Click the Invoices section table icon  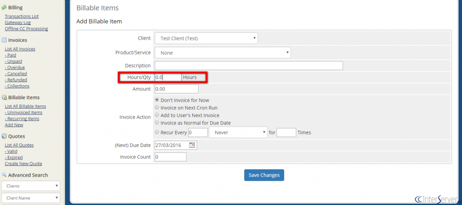4,40
